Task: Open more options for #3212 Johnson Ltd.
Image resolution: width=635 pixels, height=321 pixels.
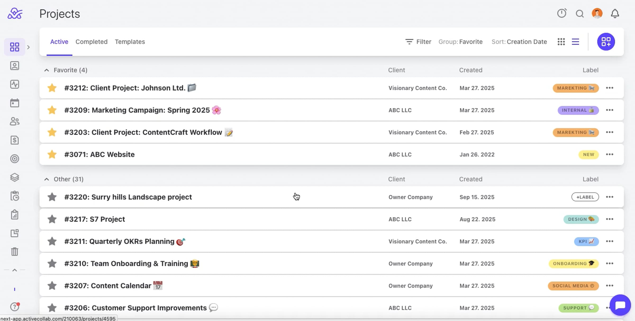Action: (x=610, y=88)
